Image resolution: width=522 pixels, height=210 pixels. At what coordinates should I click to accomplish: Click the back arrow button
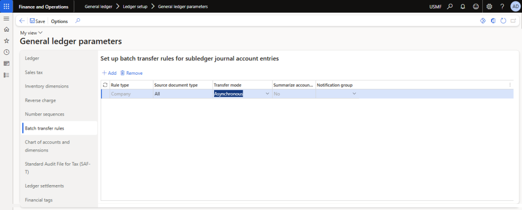click(x=22, y=21)
